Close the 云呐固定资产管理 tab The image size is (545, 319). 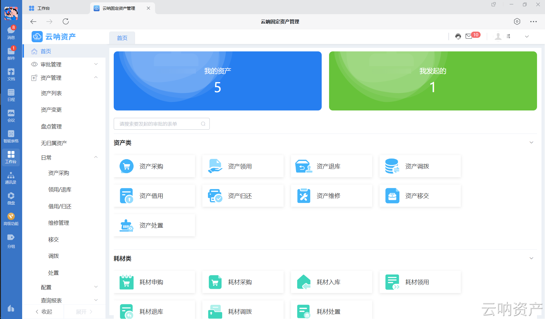[148, 8]
